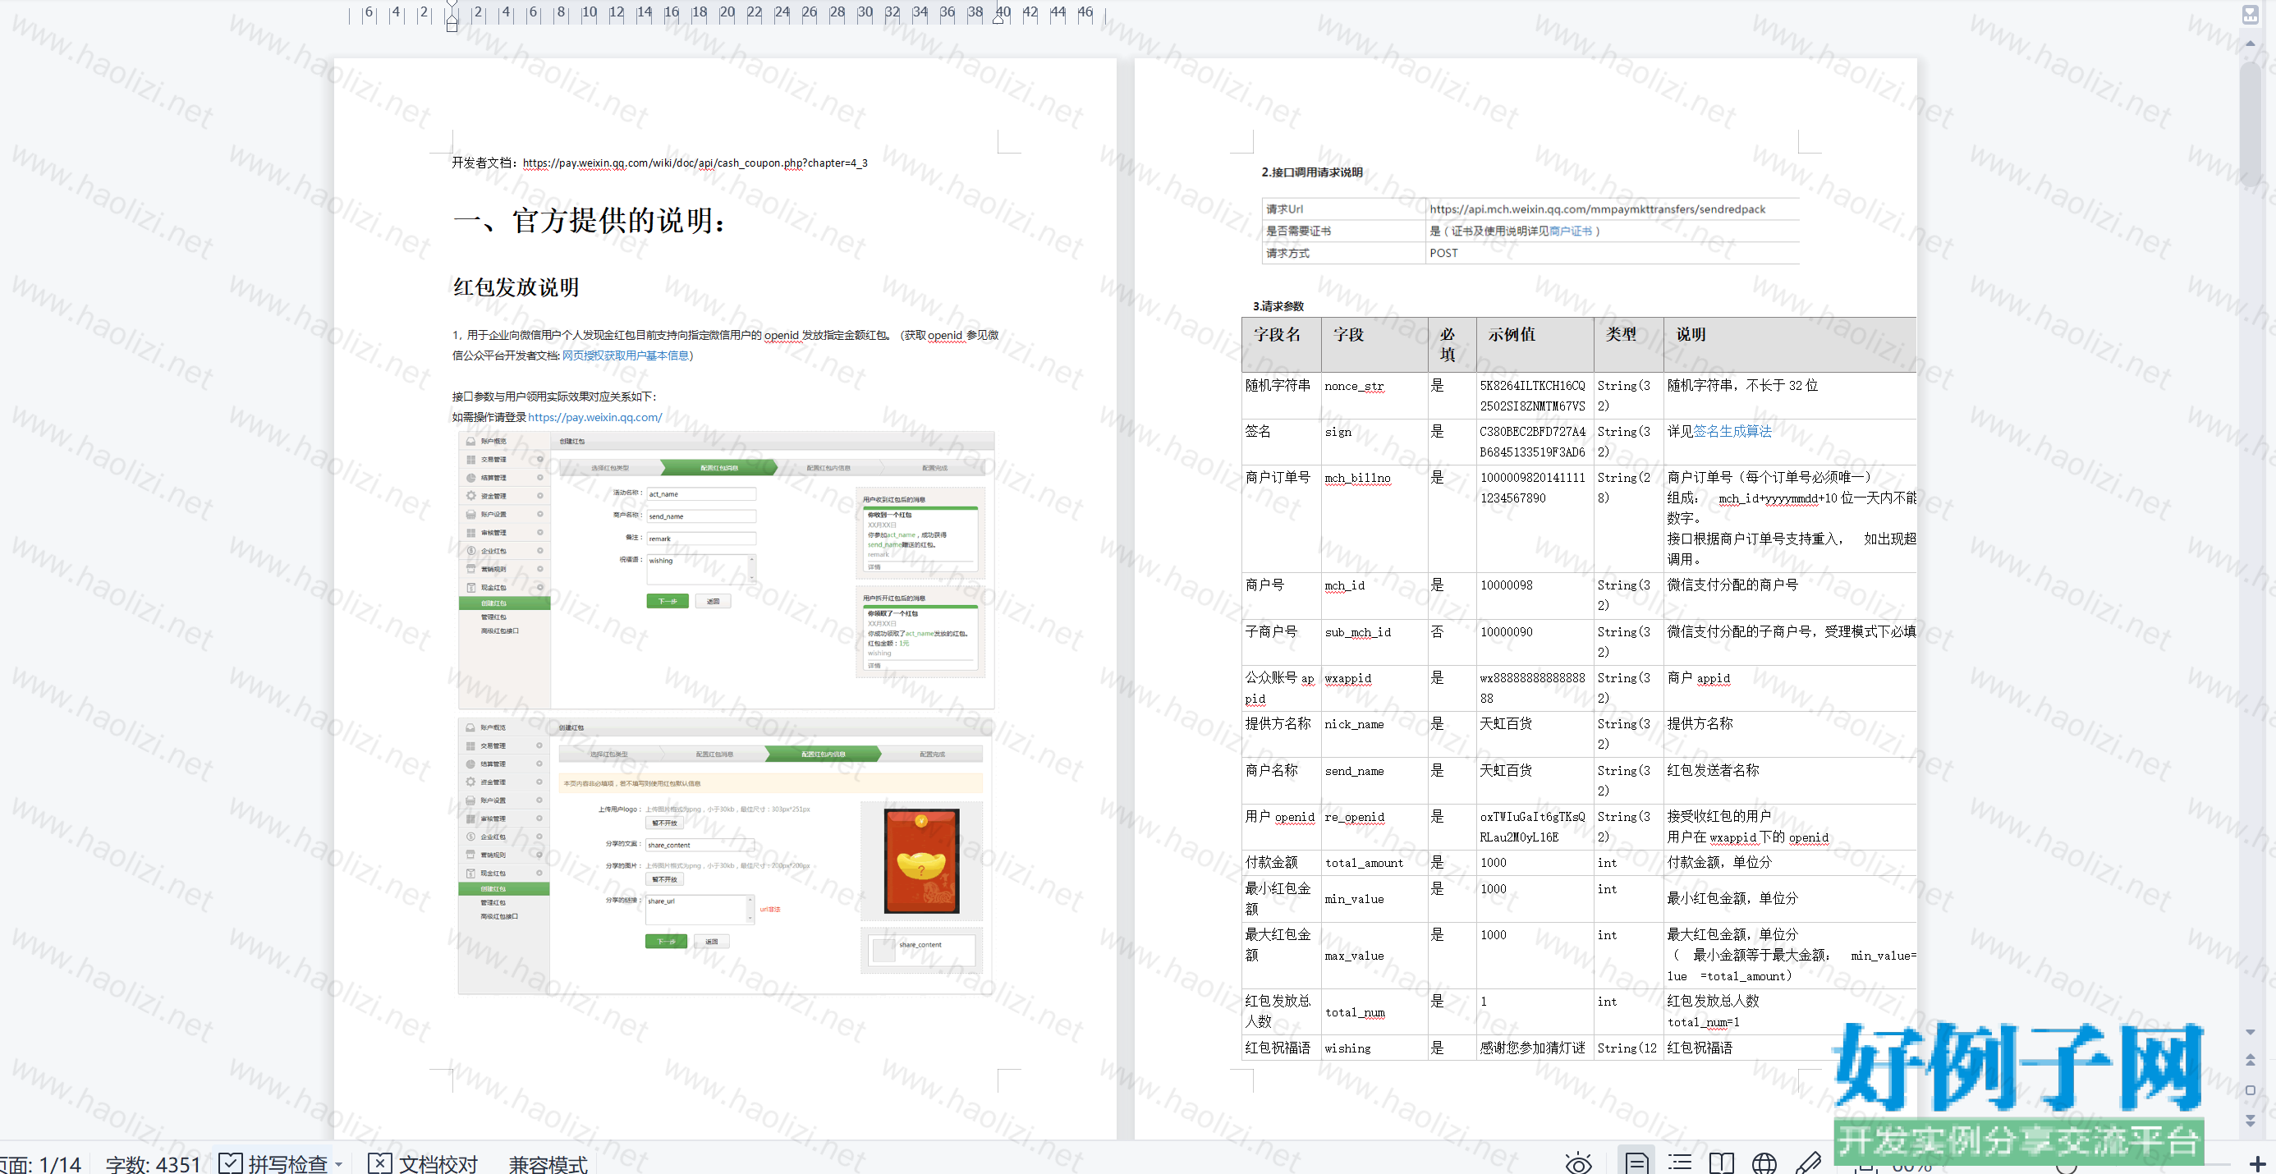
Task: Switch to web layout globe icon
Action: (x=1764, y=1163)
